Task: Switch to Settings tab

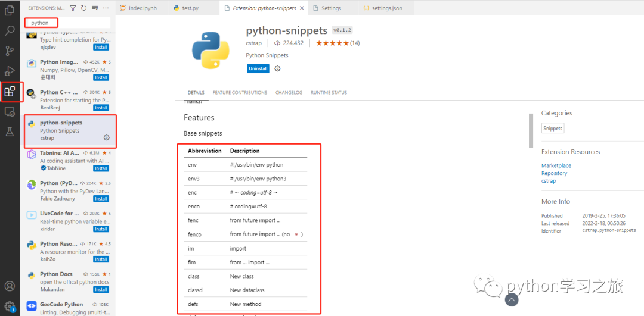Action: pyautogui.click(x=332, y=8)
